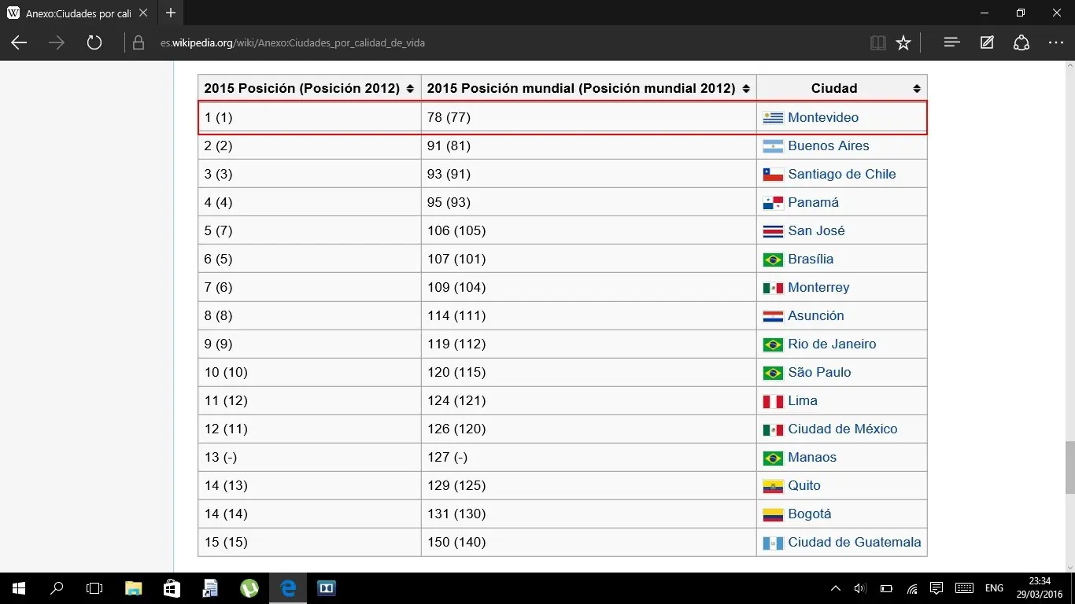
Task: Click the Brazil flag beside Brasília
Action: coord(773,260)
